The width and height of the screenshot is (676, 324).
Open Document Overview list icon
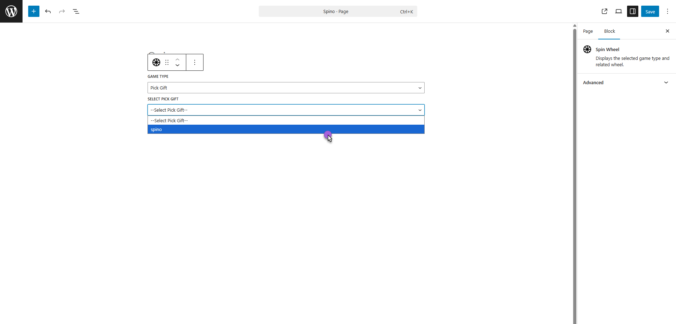(76, 11)
